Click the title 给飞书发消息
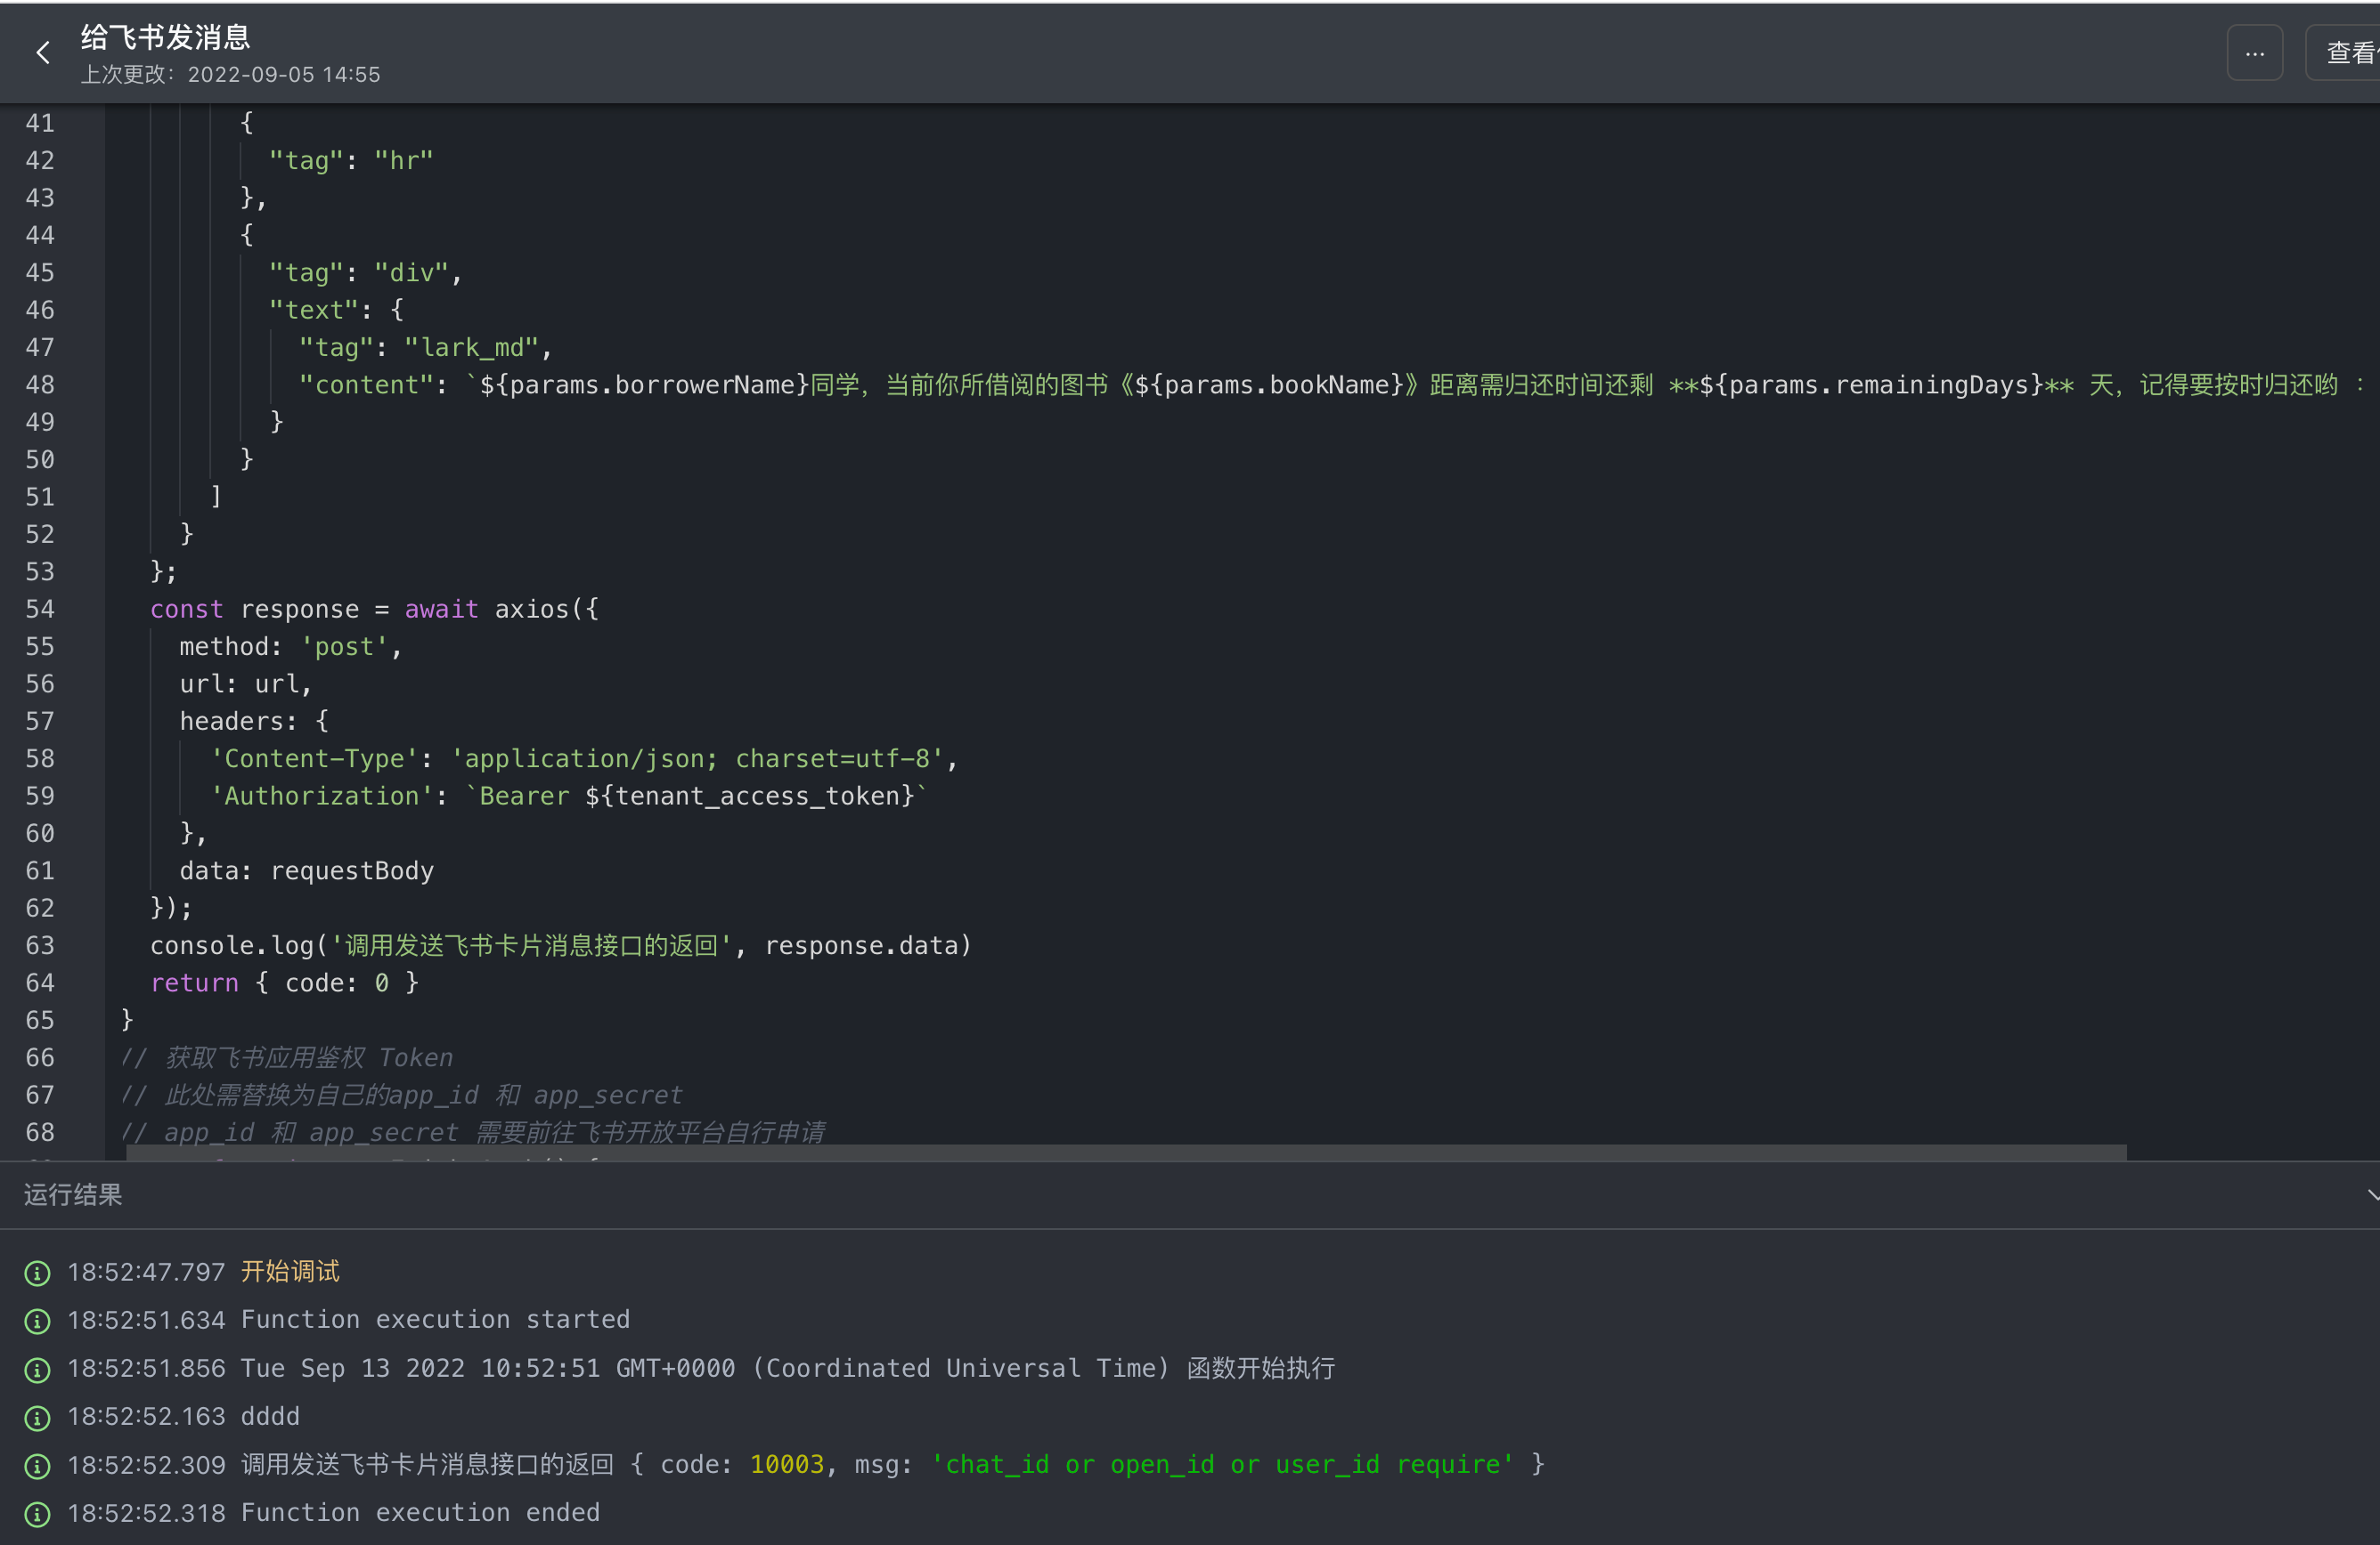The height and width of the screenshot is (1545, 2380). tap(165, 37)
